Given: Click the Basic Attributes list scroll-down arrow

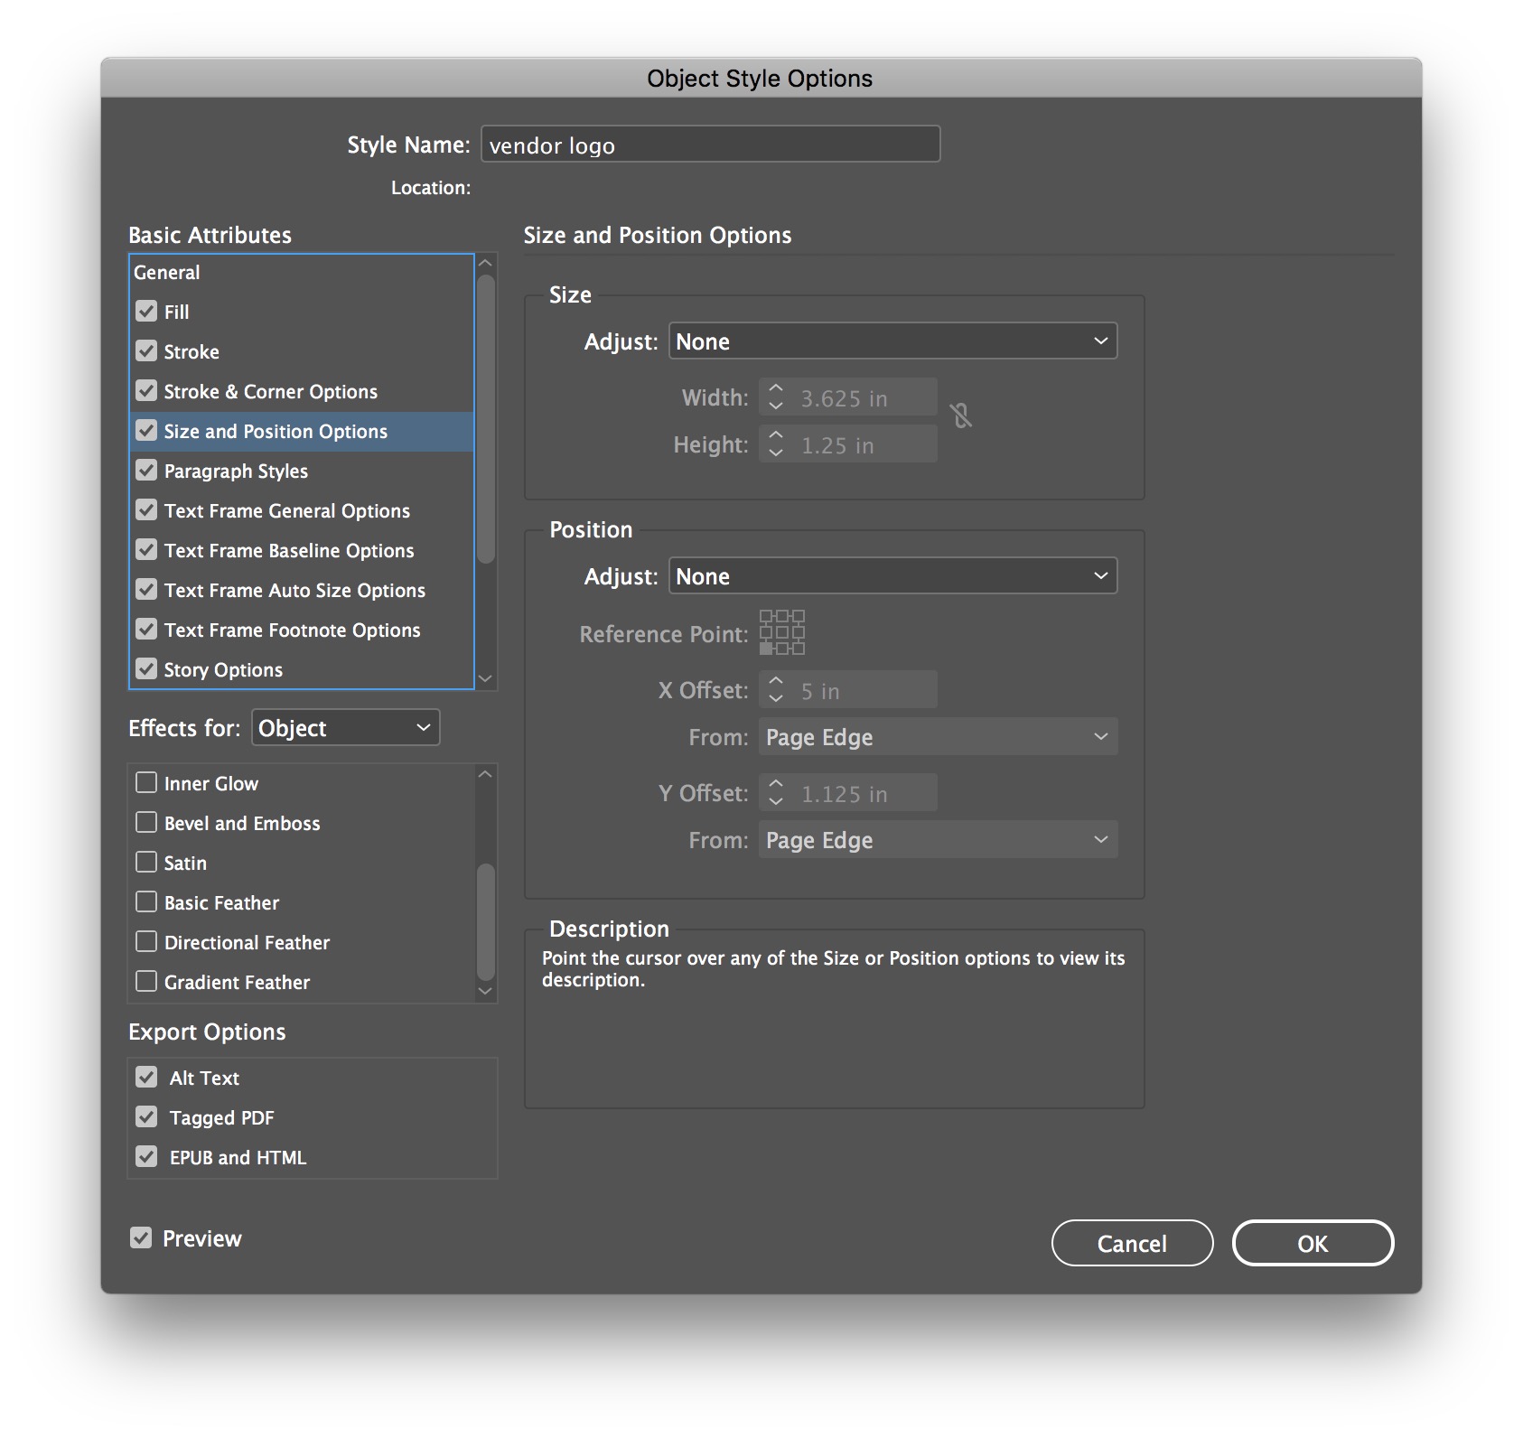Looking at the screenshot, I should (486, 678).
